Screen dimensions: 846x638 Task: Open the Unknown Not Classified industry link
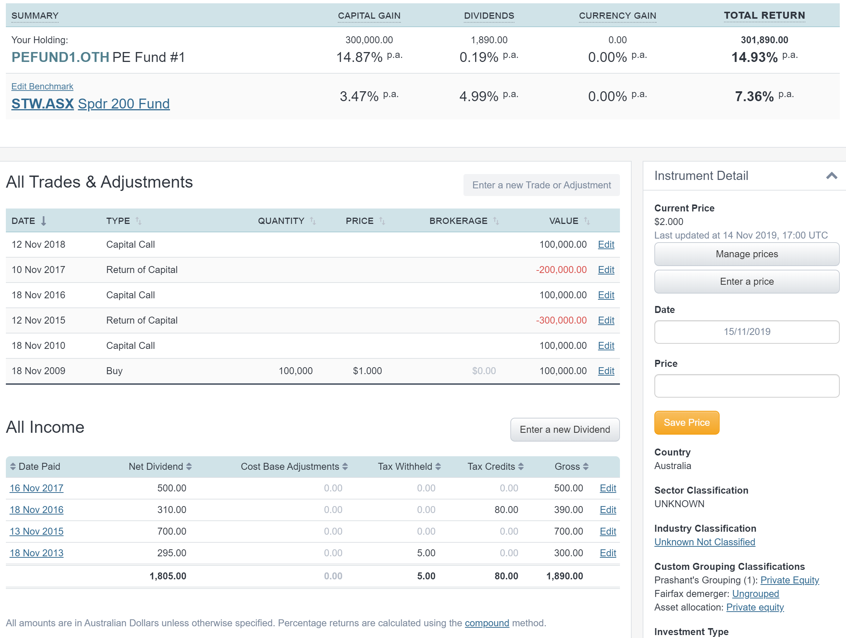(705, 542)
